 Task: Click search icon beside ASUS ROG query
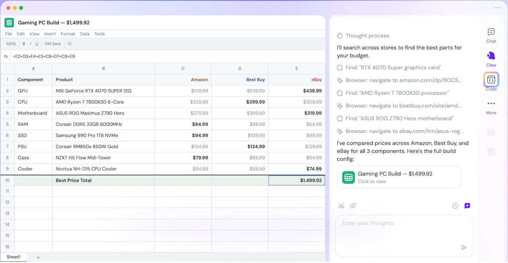[340, 118]
